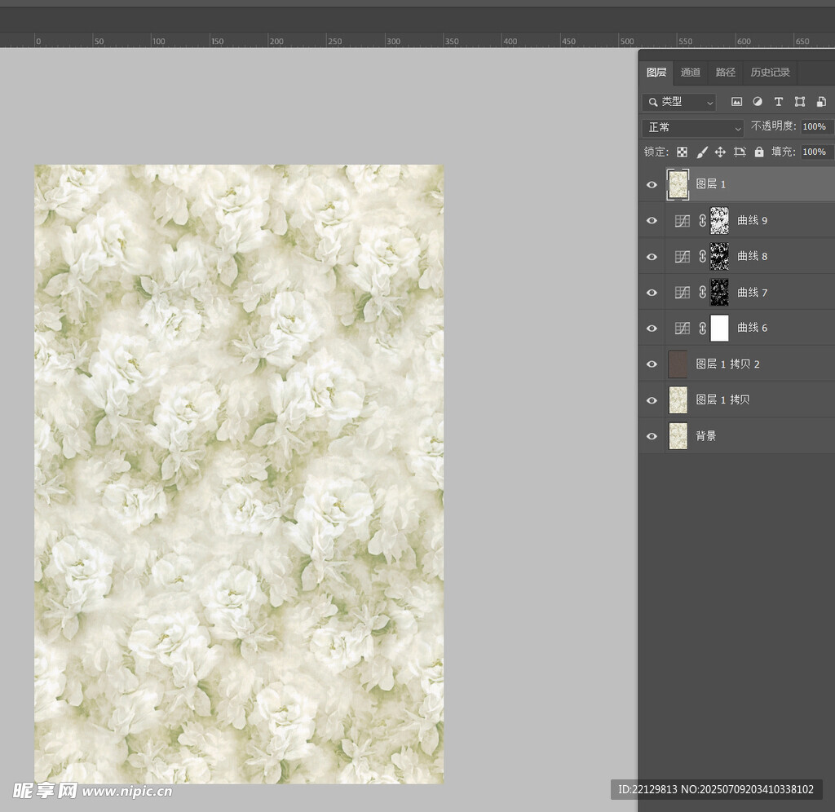Filter layers by pixel layer icon
This screenshot has width=835, height=812.
coord(736,102)
